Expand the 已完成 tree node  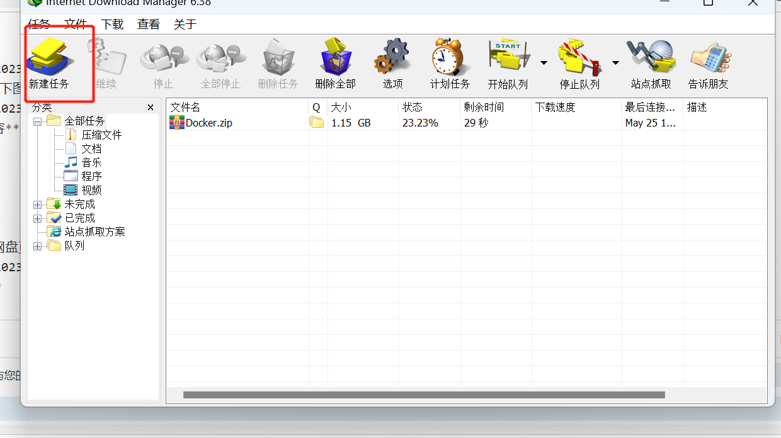38,218
